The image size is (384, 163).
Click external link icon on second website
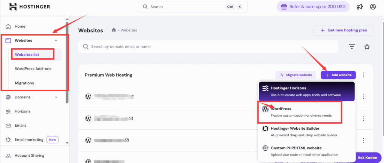131,119
